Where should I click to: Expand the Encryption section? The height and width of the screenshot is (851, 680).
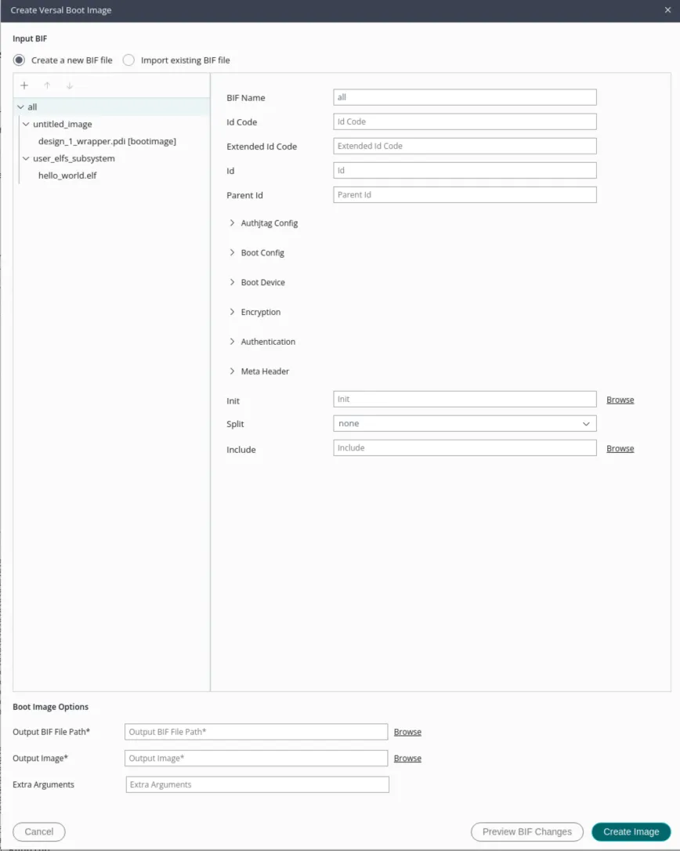(x=232, y=312)
